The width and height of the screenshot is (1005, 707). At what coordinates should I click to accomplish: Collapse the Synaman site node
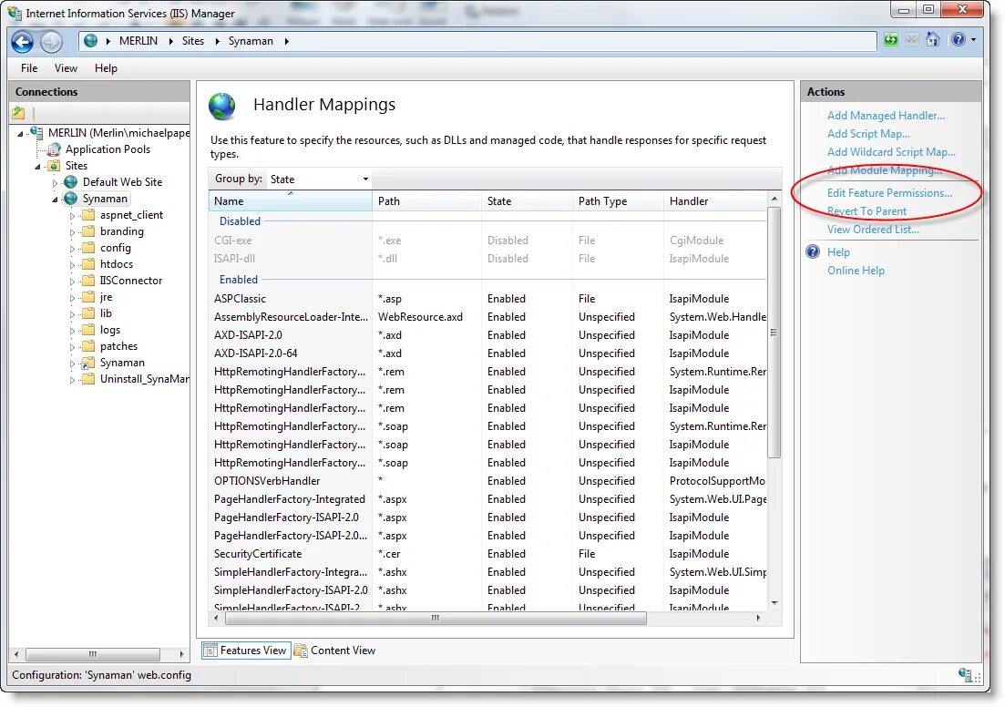pyautogui.click(x=55, y=200)
